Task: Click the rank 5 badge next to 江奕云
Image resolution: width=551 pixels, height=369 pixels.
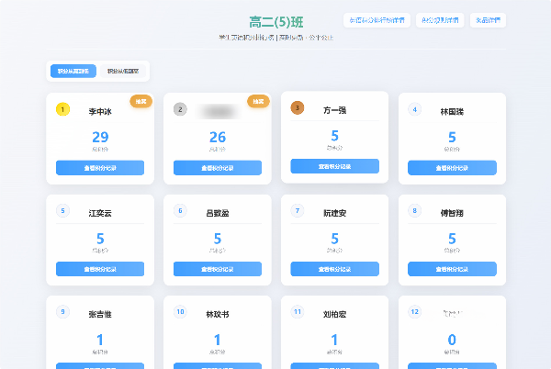Action: point(62,210)
